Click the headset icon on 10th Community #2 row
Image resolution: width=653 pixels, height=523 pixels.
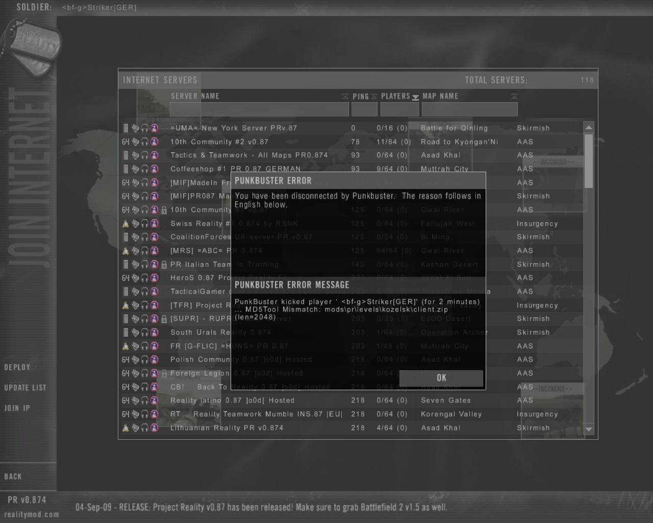[145, 142]
